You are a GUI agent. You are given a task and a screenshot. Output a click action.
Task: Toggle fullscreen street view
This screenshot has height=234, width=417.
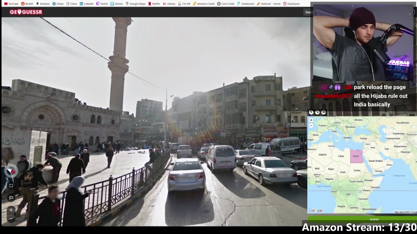[x=11, y=186]
